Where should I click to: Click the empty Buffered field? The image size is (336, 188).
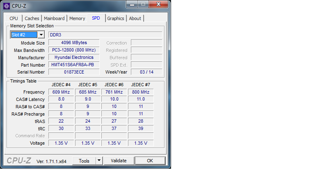[x=146, y=57]
